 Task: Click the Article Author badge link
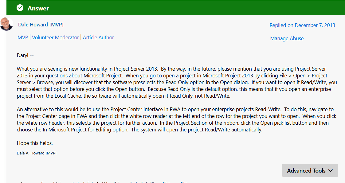click(98, 37)
